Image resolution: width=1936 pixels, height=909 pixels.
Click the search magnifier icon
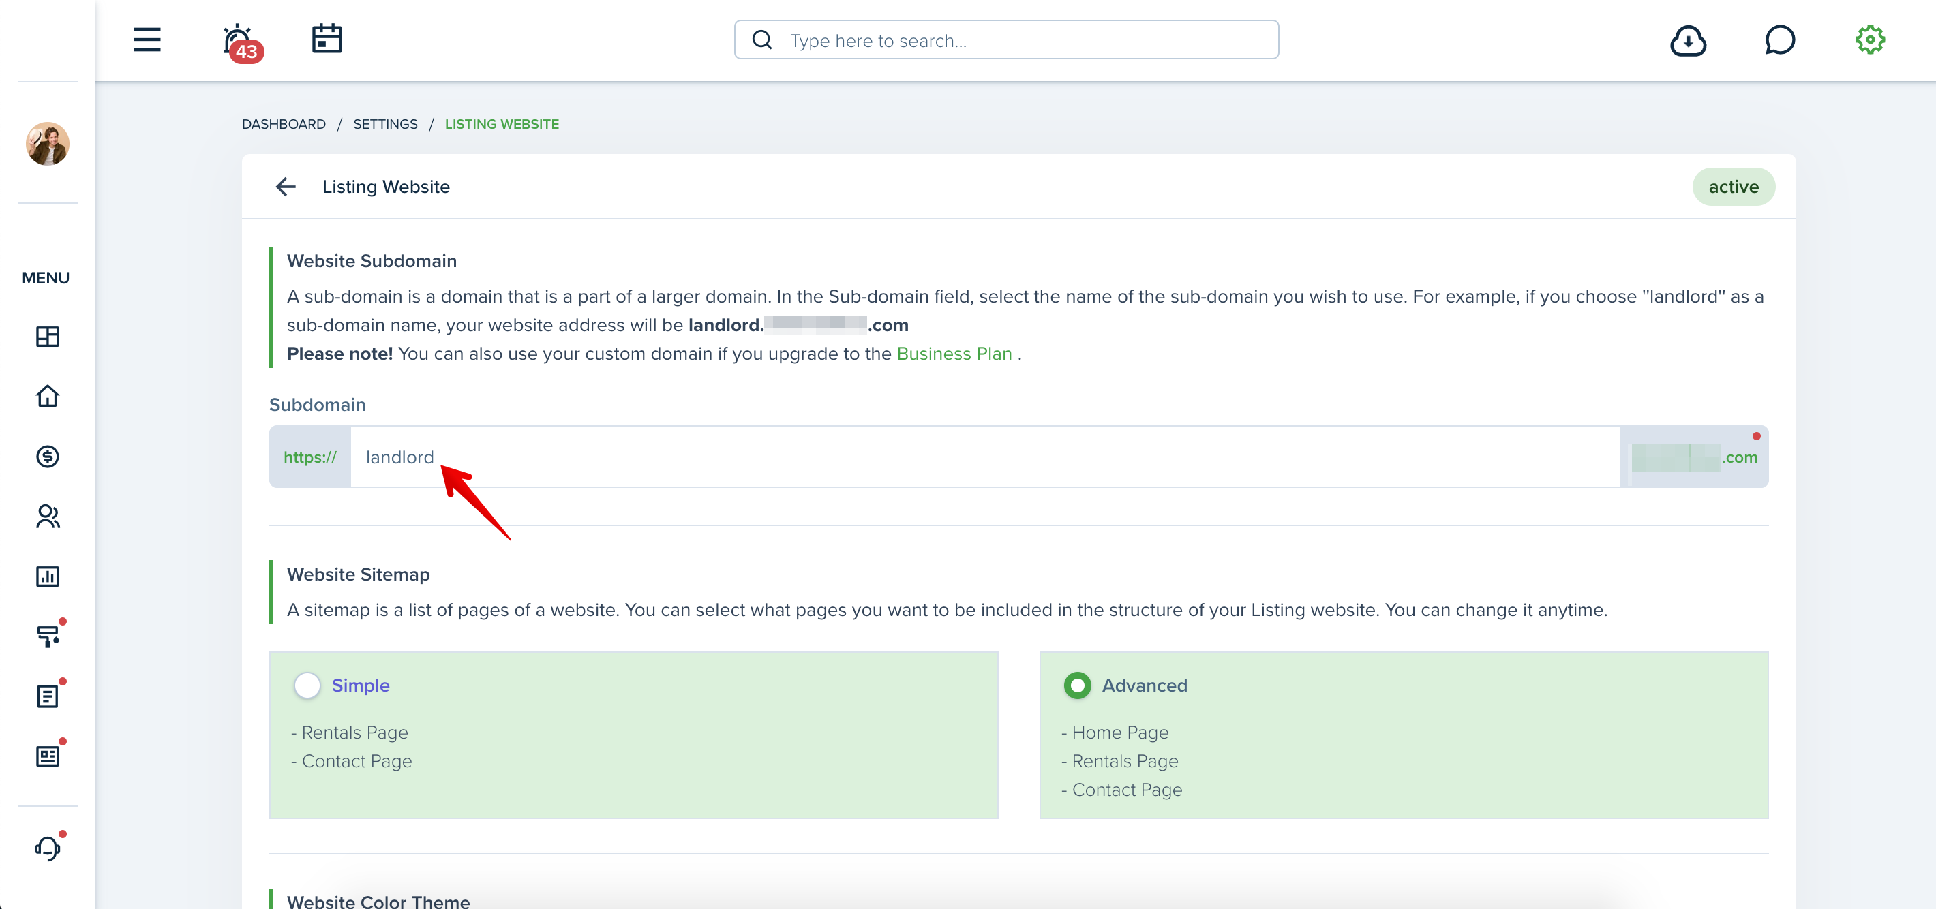[x=762, y=40]
